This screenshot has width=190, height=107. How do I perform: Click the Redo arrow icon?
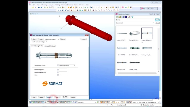[x=41, y=7]
